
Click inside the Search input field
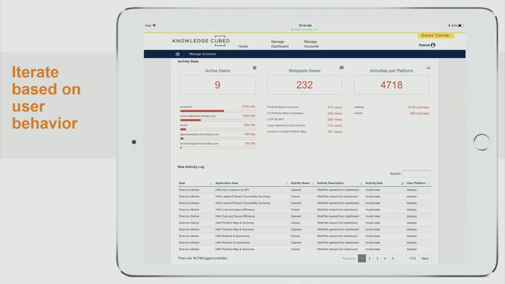417,174
